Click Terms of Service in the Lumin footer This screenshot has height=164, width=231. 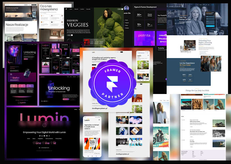(x=49, y=139)
